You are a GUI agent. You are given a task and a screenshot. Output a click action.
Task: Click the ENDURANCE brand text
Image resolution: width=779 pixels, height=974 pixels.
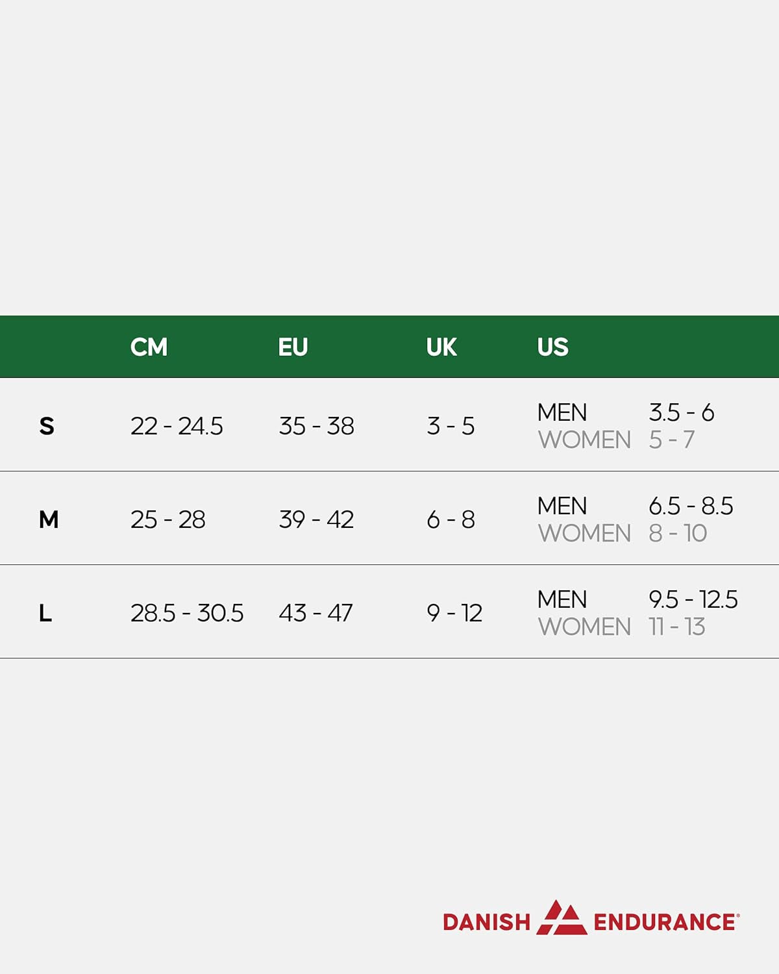click(665, 923)
